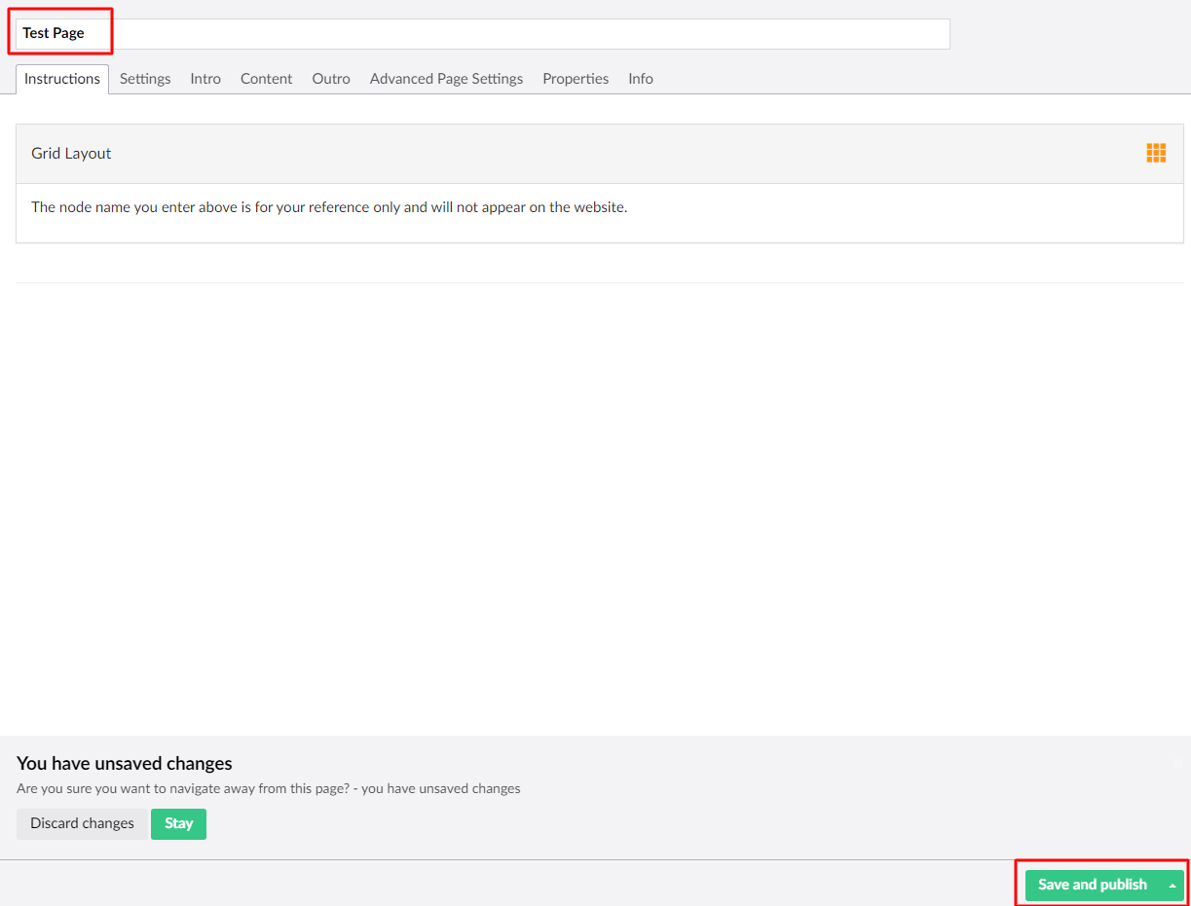Viewport: 1191px width, 906px height.
Task: Click the Save and publish button
Action: coord(1093,886)
